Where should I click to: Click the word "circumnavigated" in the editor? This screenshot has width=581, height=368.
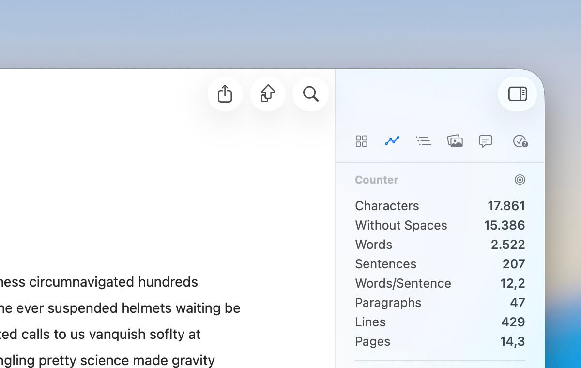pyautogui.click(x=82, y=282)
